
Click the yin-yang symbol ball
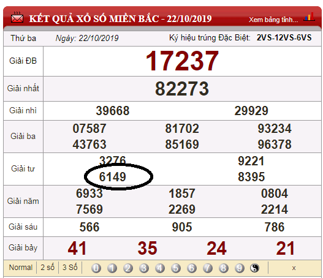254,268
